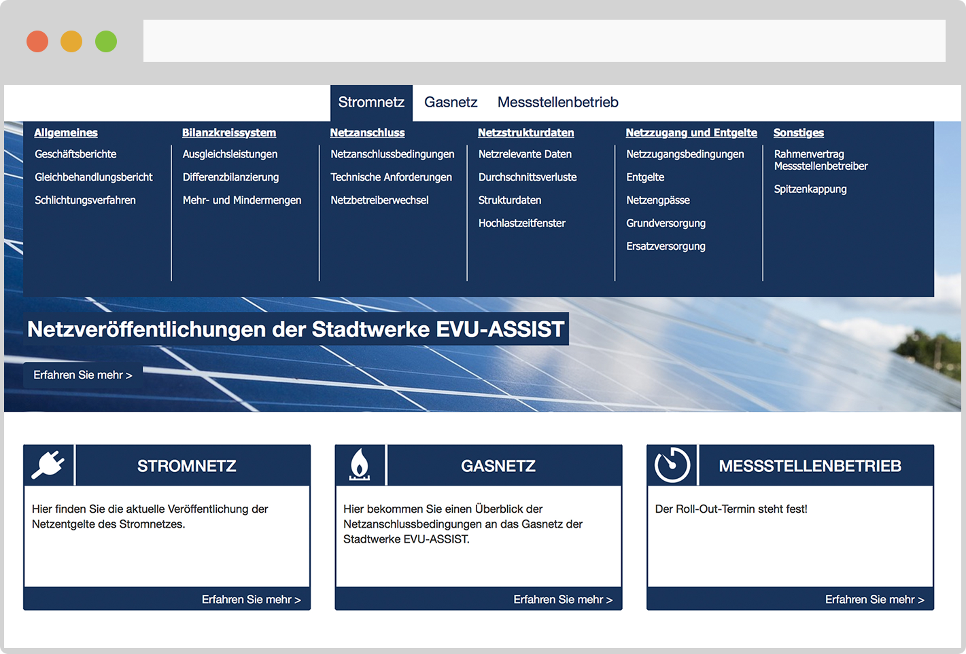This screenshot has height=654, width=966.
Task: Click Erfahren Sie mehr in Gasnetz card
Action: pyautogui.click(x=563, y=600)
